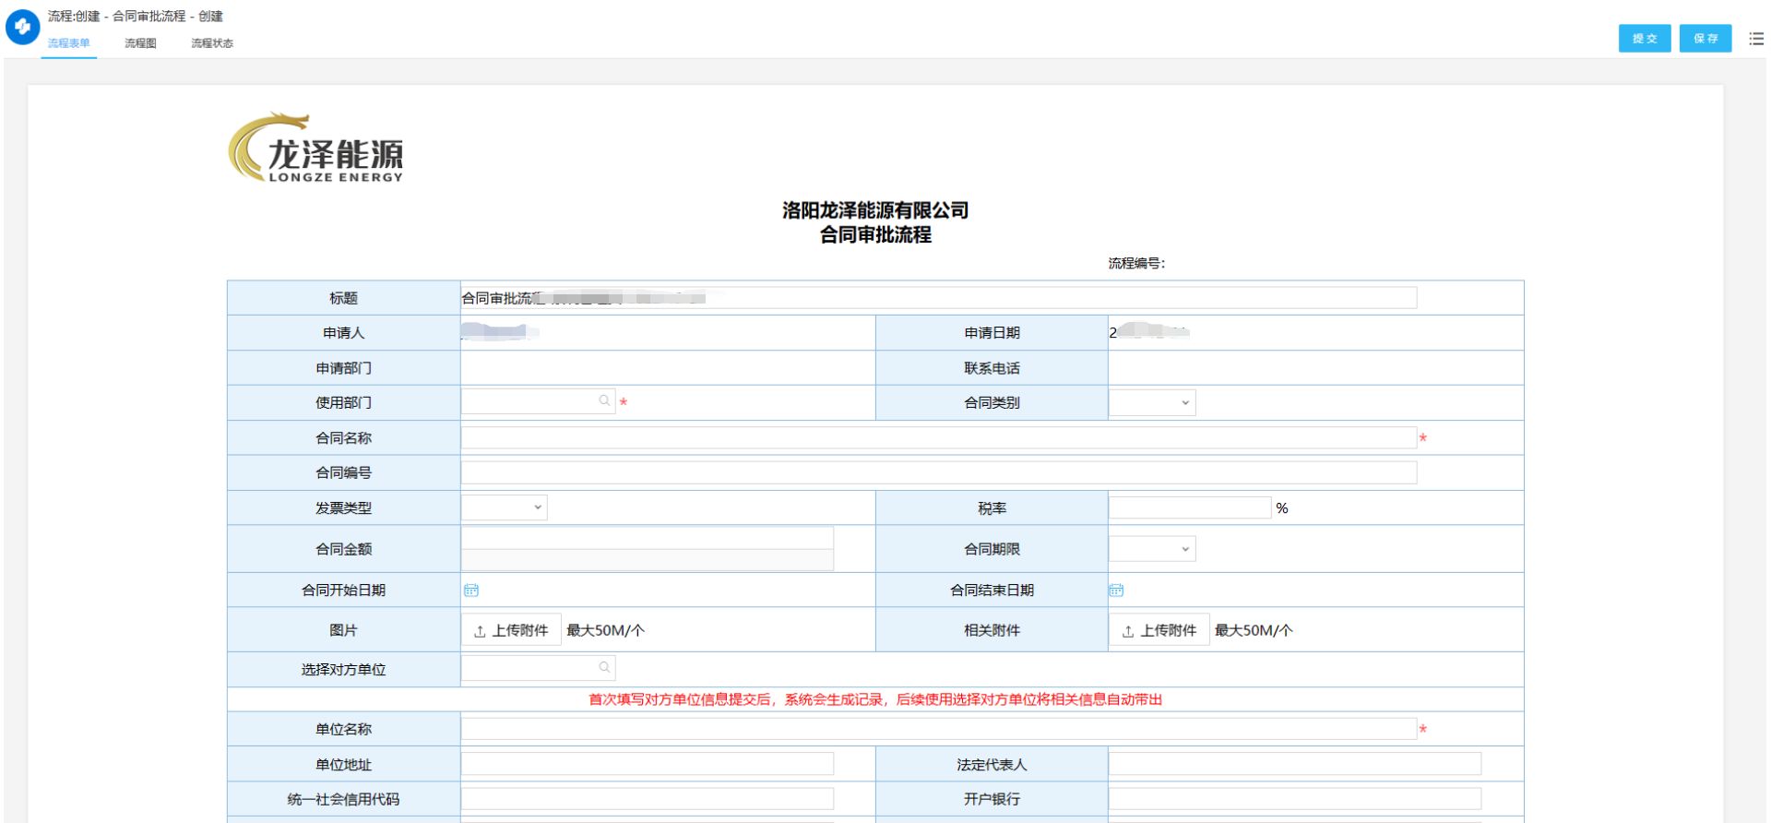Upload an attachment for 相关附件
Viewport: 1771px width, 823px height.
[x=1159, y=631]
